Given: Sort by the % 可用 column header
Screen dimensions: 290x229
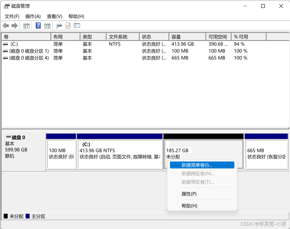Looking at the screenshot, I should coord(249,37).
